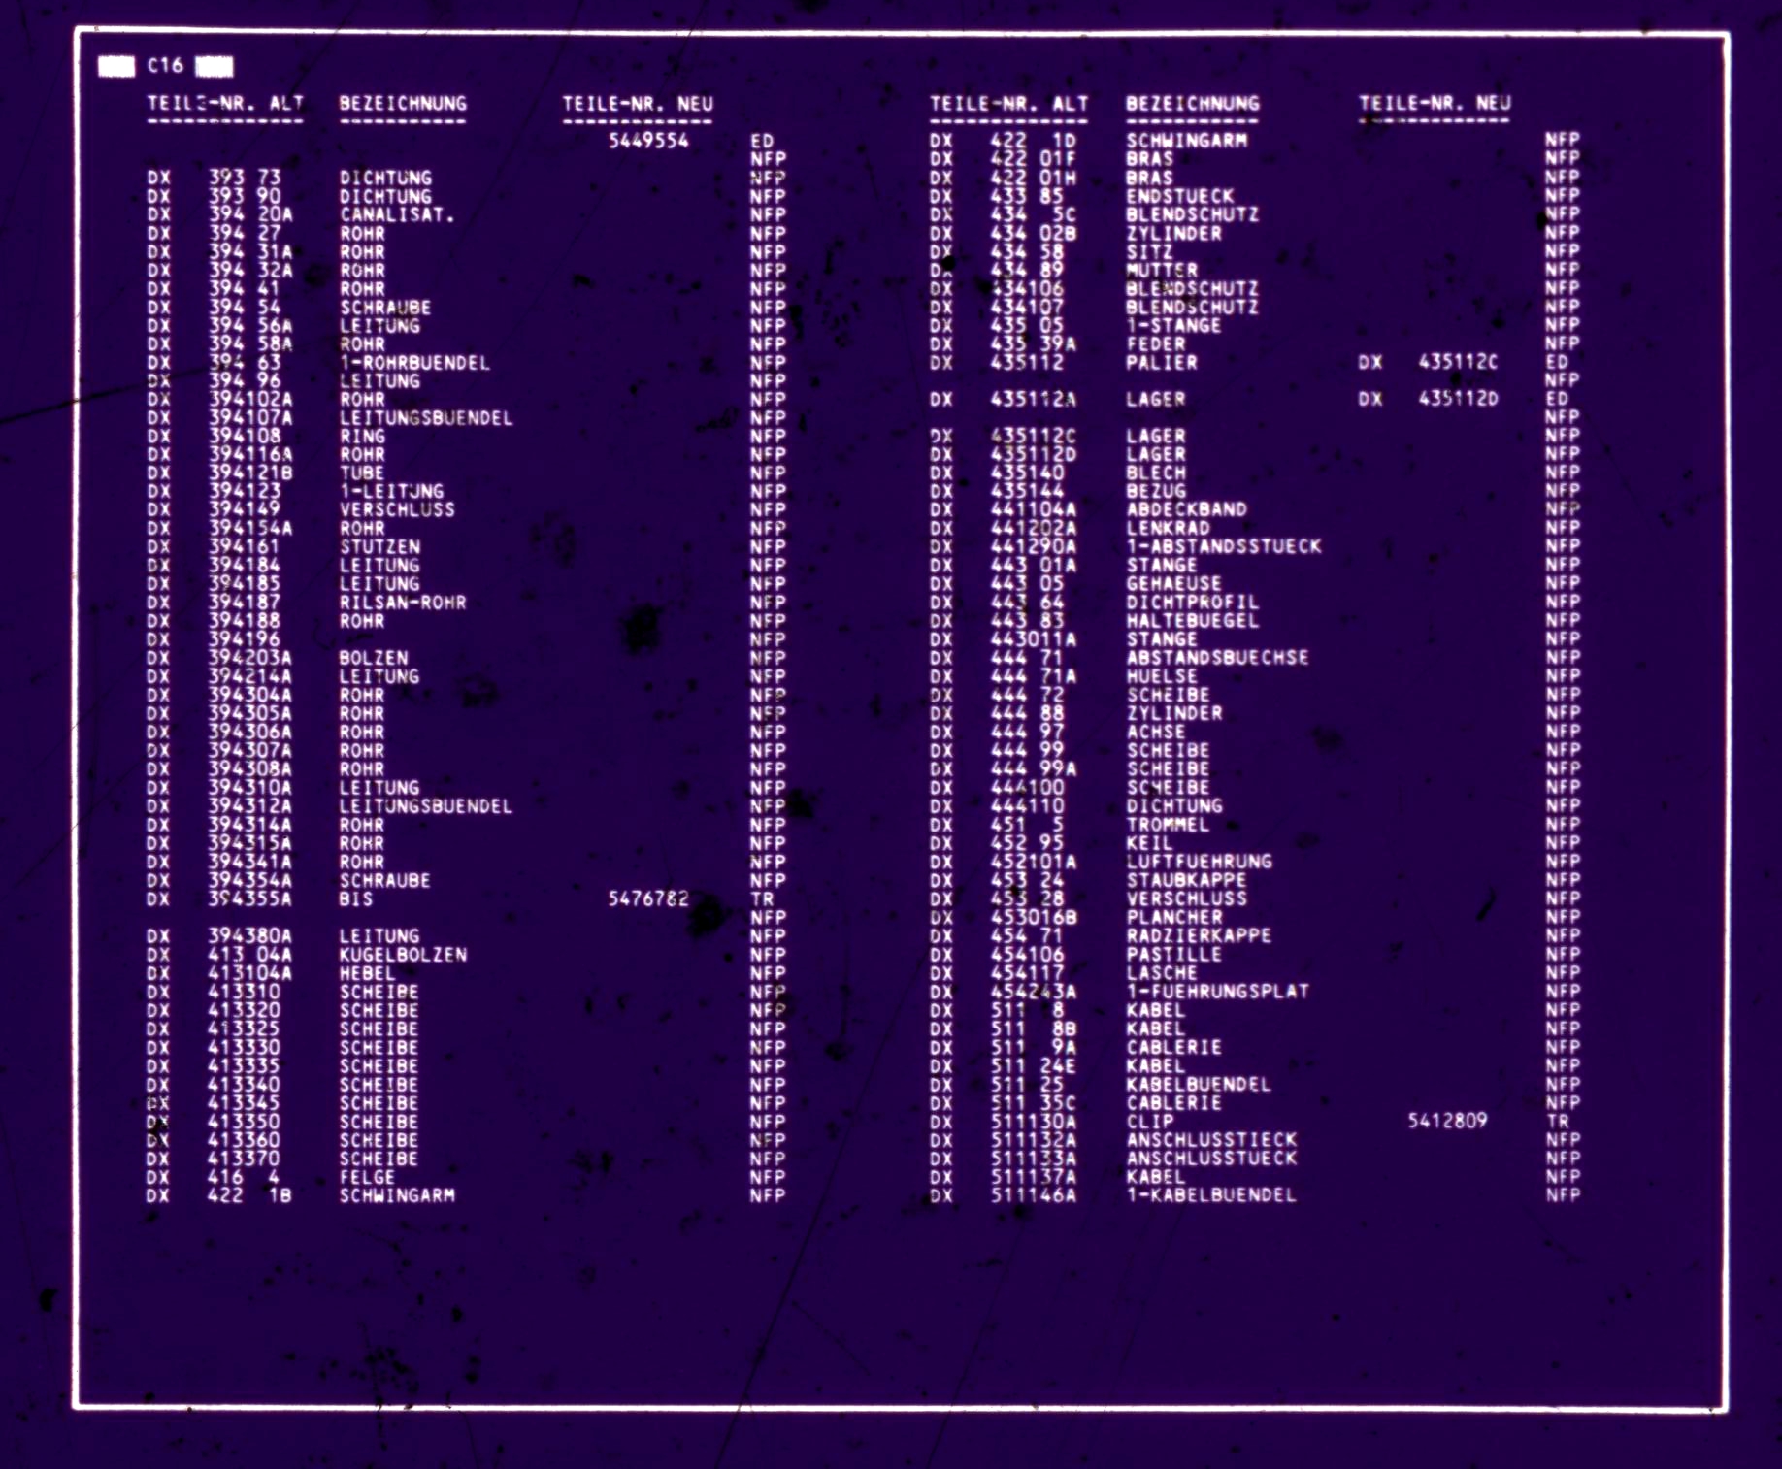Click the 1-ROHRBUENDEL description

[x=414, y=363]
